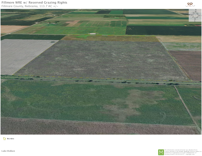Viewport: 202px width, 156px height.
Task: Select the Boundary legend label
Action: [10, 139]
